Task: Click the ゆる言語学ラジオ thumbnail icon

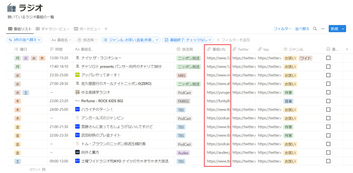Action: tap(78, 92)
